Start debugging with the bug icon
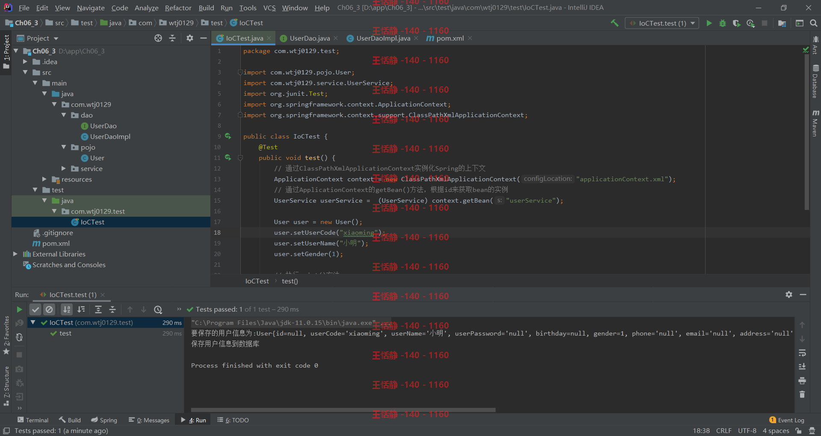821x436 pixels. pyautogui.click(x=723, y=23)
